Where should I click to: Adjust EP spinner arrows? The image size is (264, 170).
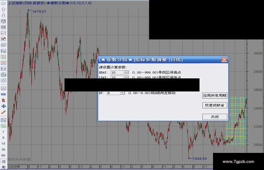coord(123,93)
